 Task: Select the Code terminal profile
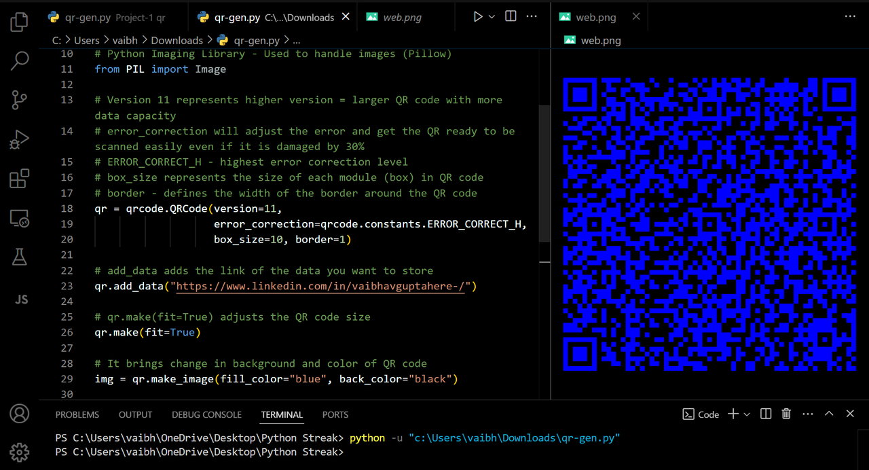point(701,414)
